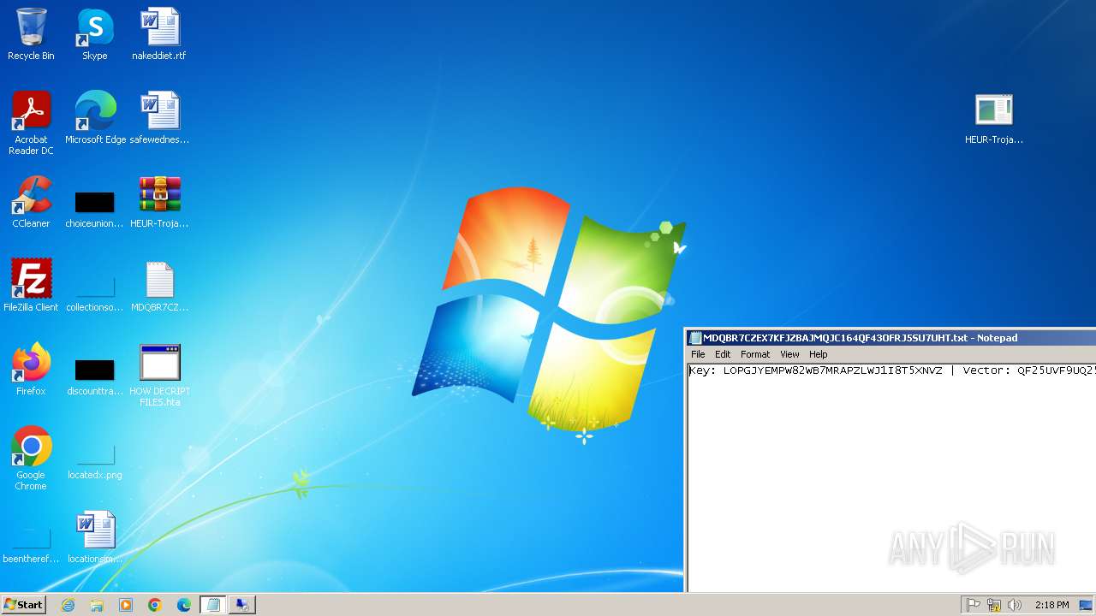Open Internet Explorer from the taskbar

[x=68, y=605]
